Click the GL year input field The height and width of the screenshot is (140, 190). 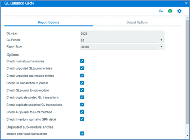click(x=122, y=34)
